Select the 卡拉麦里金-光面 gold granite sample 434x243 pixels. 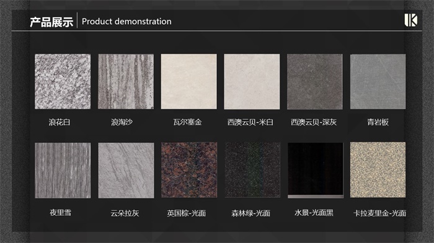coord(378,170)
